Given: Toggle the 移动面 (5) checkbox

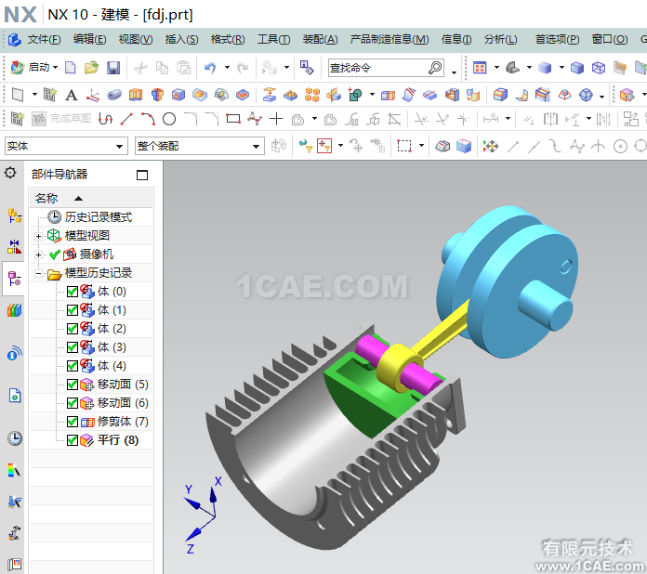Looking at the screenshot, I should point(73,385).
